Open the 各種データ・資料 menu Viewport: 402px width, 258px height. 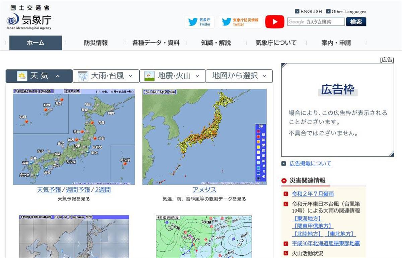(156, 43)
